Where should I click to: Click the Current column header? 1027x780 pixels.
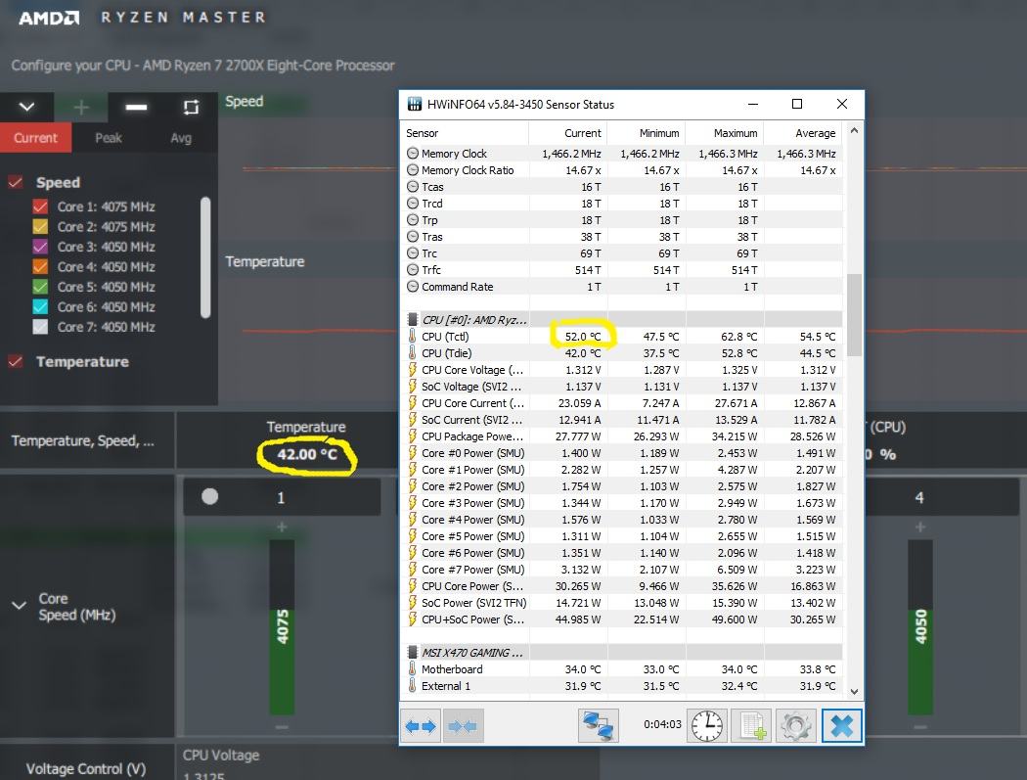tap(568, 133)
